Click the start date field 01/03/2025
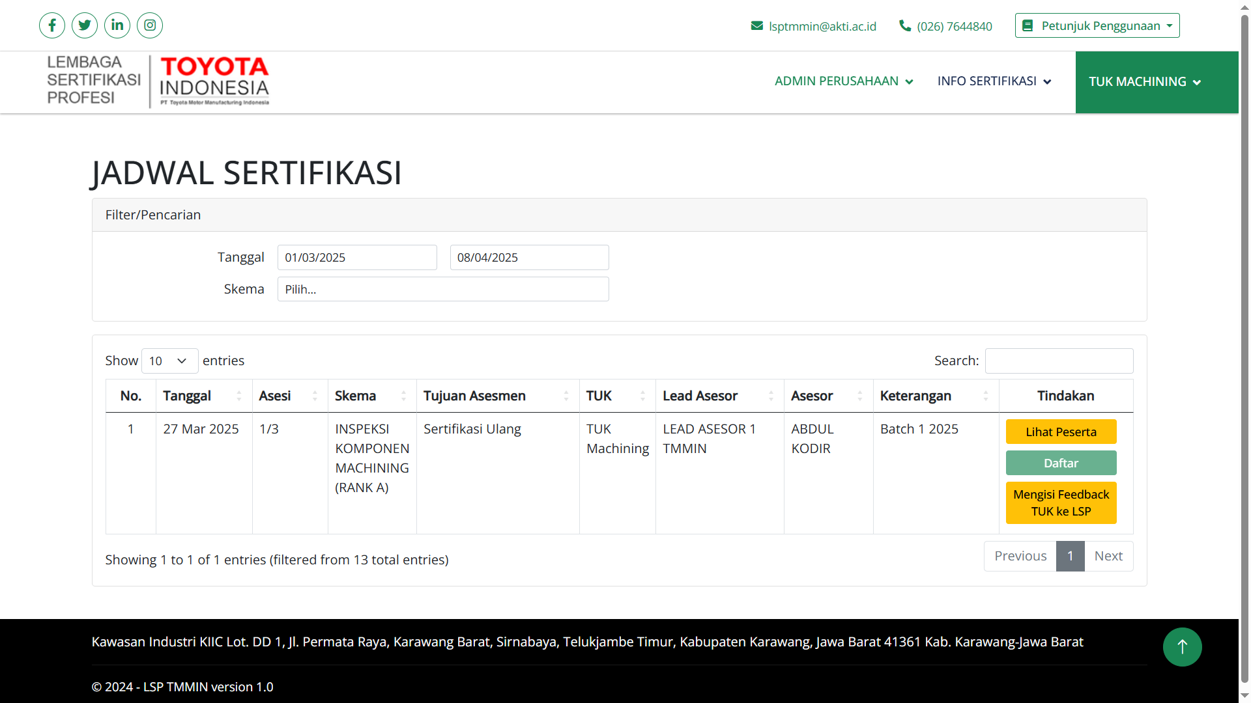 tap(357, 257)
